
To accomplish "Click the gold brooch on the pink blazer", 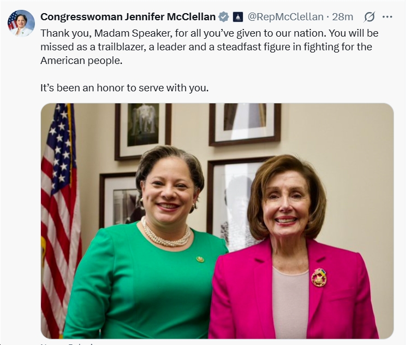I will (x=319, y=277).
